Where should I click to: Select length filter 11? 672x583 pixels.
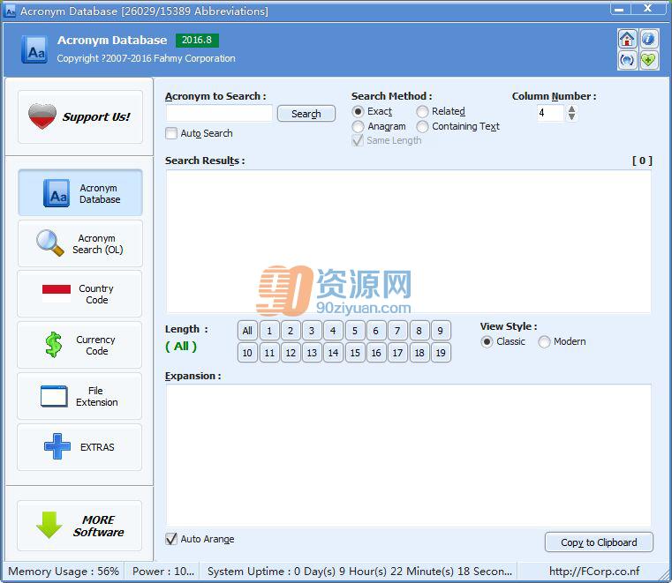point(269,353)
